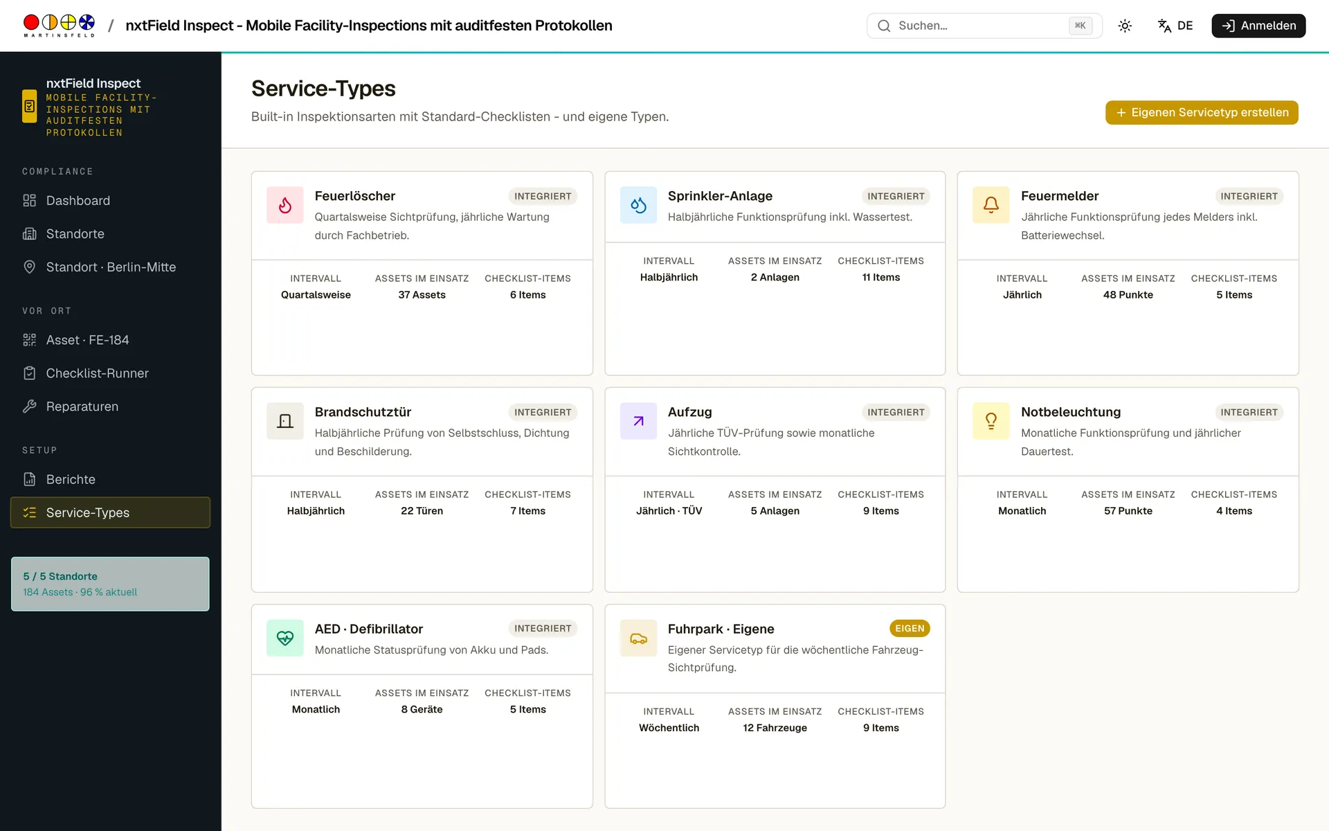Click the '12 Fahrzeuge' value
1329x831 pixels.
pos(775,728)
